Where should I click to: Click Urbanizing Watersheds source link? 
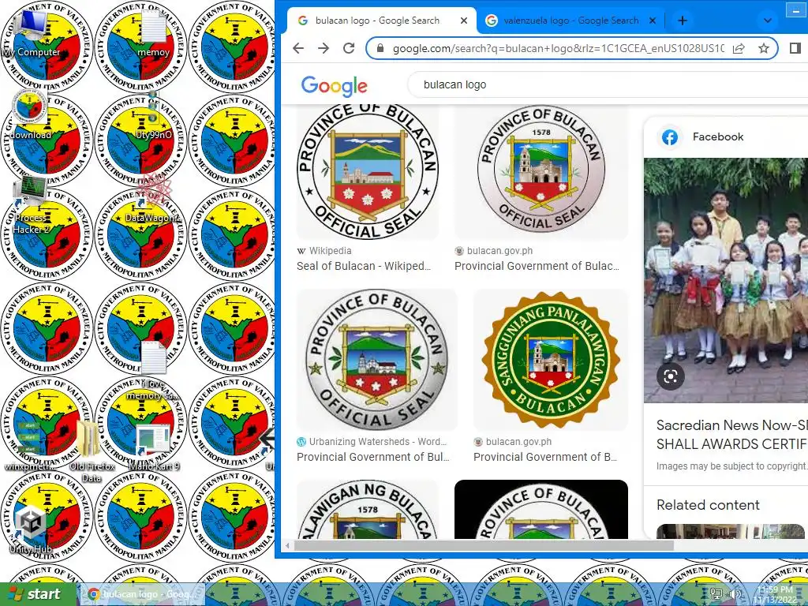377,442
